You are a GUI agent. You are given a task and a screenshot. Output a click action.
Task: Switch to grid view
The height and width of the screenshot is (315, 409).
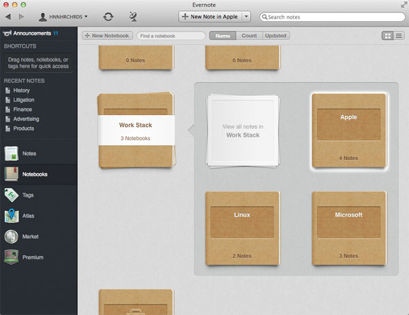(388, 36)
